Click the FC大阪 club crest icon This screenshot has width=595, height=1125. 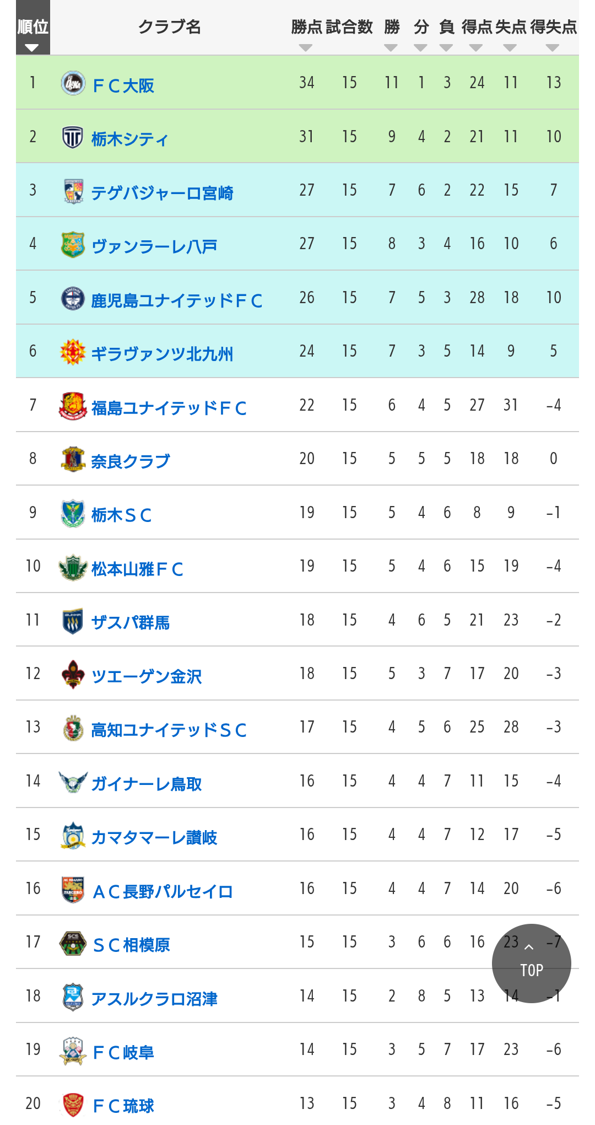(73, 83)
